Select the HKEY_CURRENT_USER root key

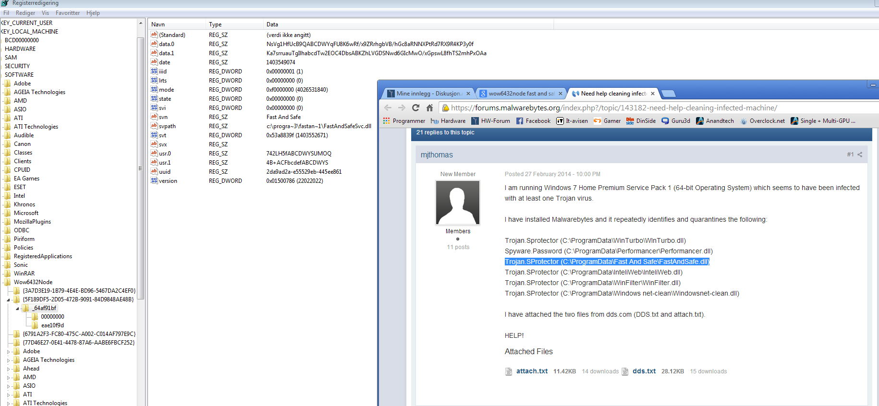pyautogui.click(x=26, y=23)
